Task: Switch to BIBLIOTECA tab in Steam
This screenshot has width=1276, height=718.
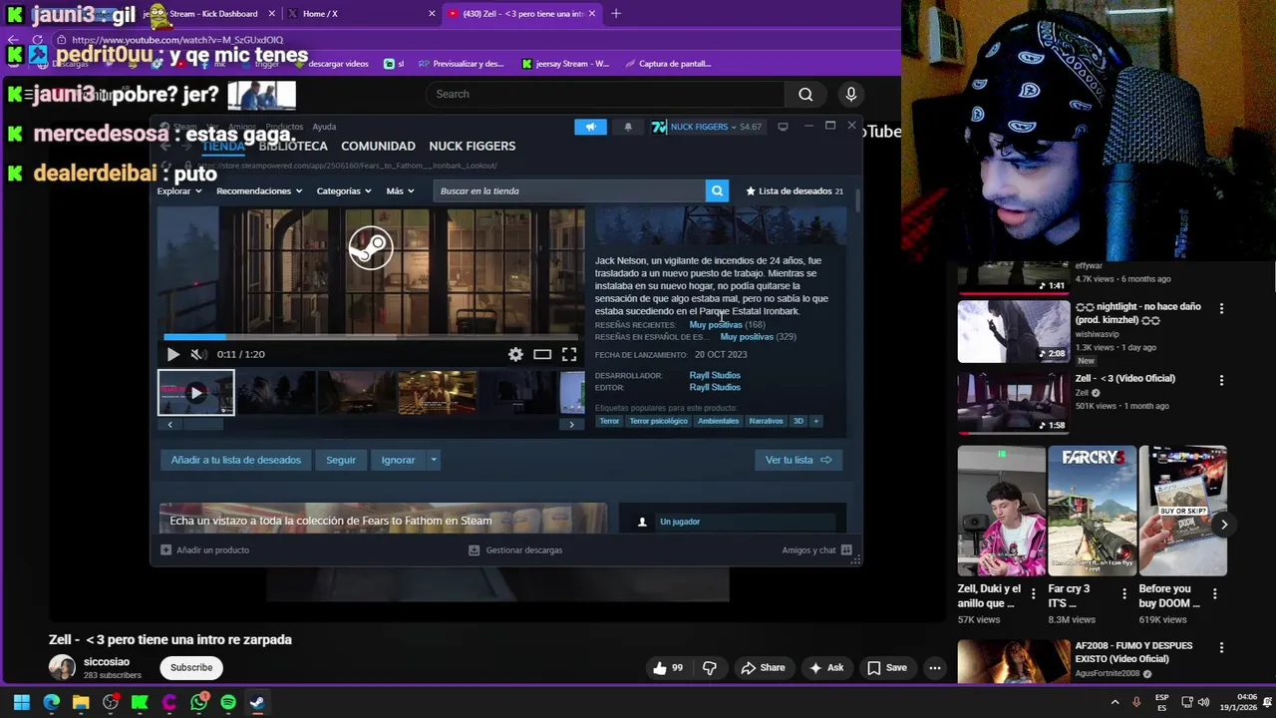Action: pos(293,146)
